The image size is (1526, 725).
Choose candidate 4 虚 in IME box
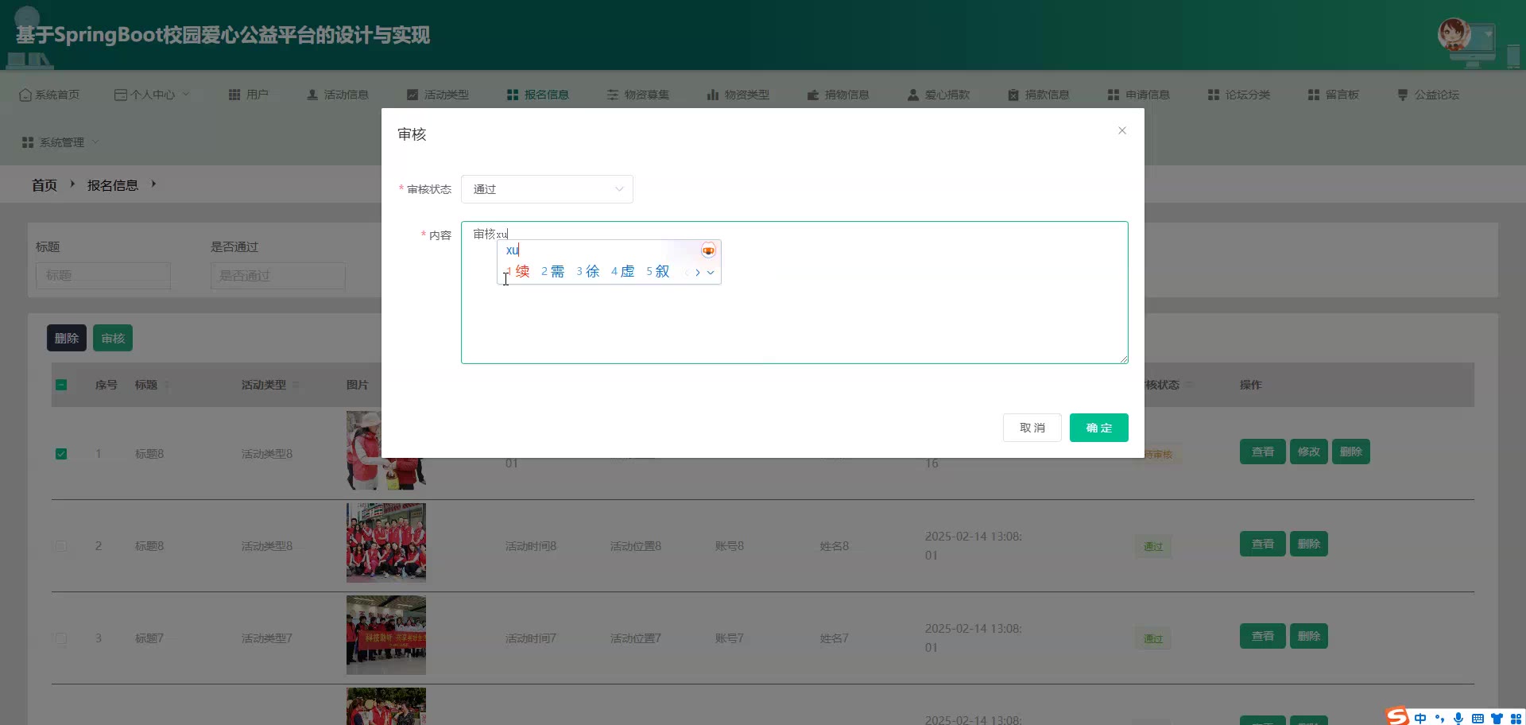click(x=623, y=272)
